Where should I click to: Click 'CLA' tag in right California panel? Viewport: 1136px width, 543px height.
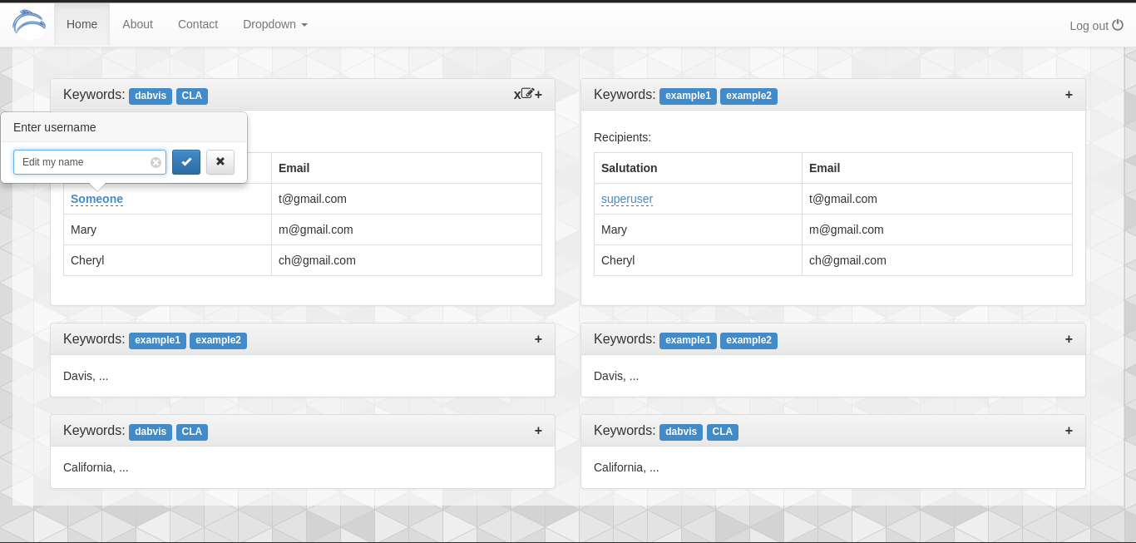[723, 432]
